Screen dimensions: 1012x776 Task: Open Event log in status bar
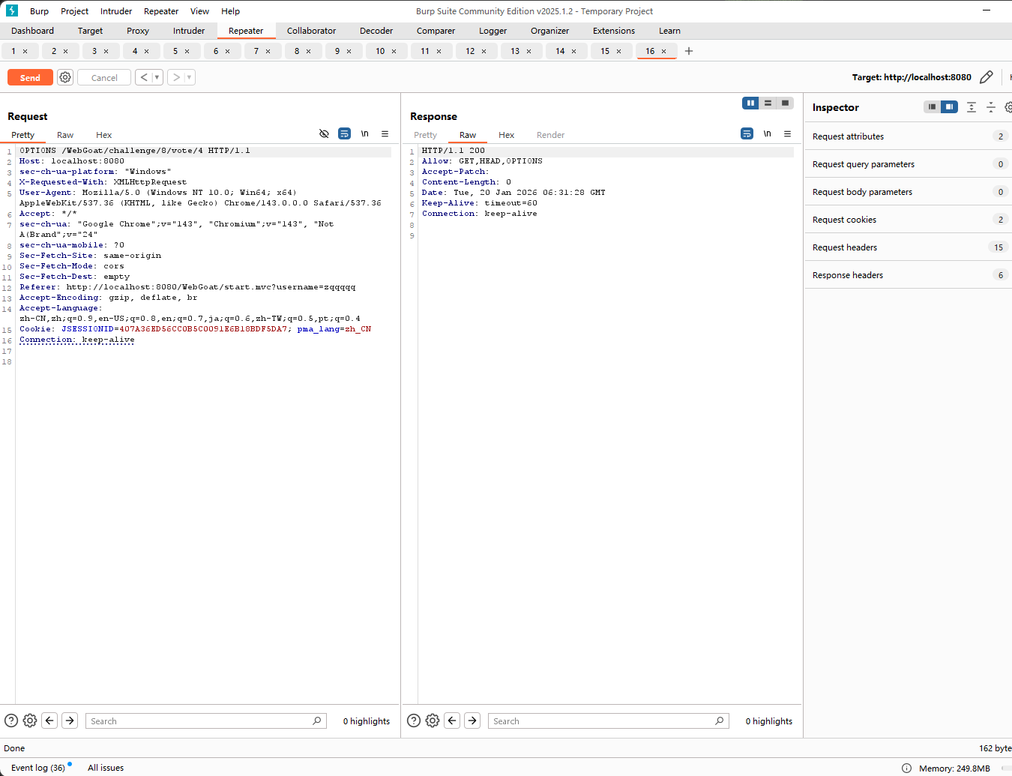click(37, 768)
